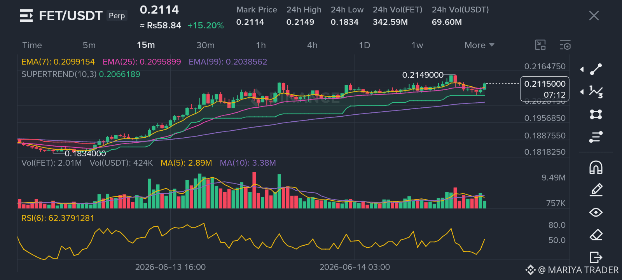This screenshot has width=622, height=280.
Task: Tap the 24h Low value 0.1834
Action: point(344,22)
